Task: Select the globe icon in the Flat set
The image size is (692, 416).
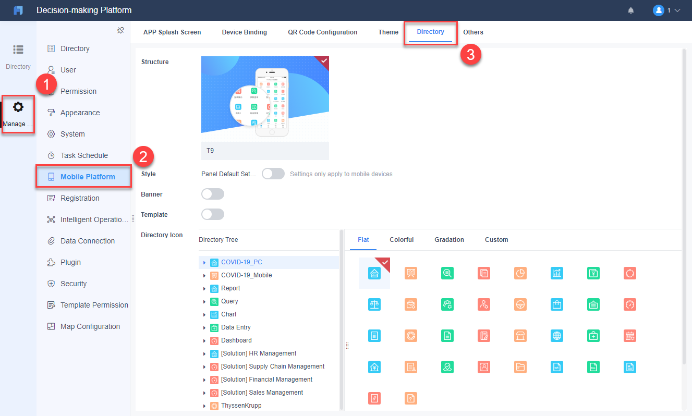Action: [557, 336]
